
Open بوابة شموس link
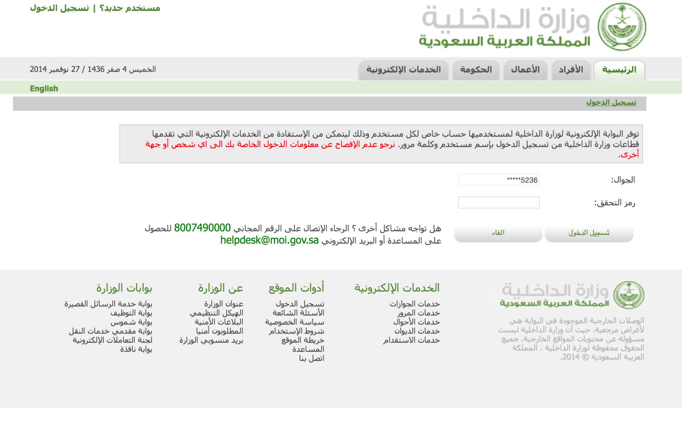coord(132,322)
